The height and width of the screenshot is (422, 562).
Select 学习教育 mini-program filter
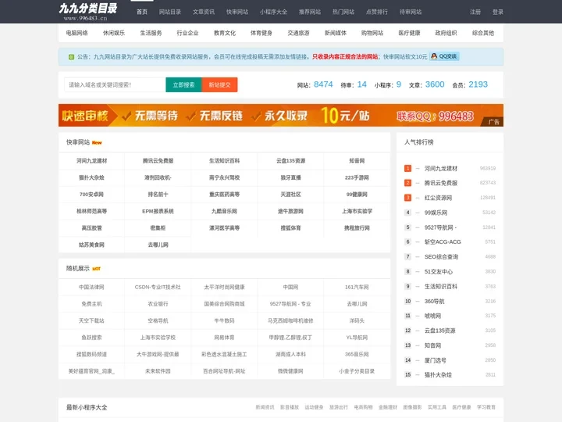pos(486,407)
